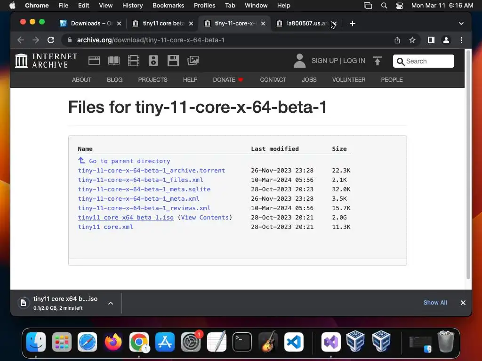The height and width of the screenshot is (361, 482).
Task: Close the tiny-11-core-x-64 active tab
Action: tap(263, 24)
